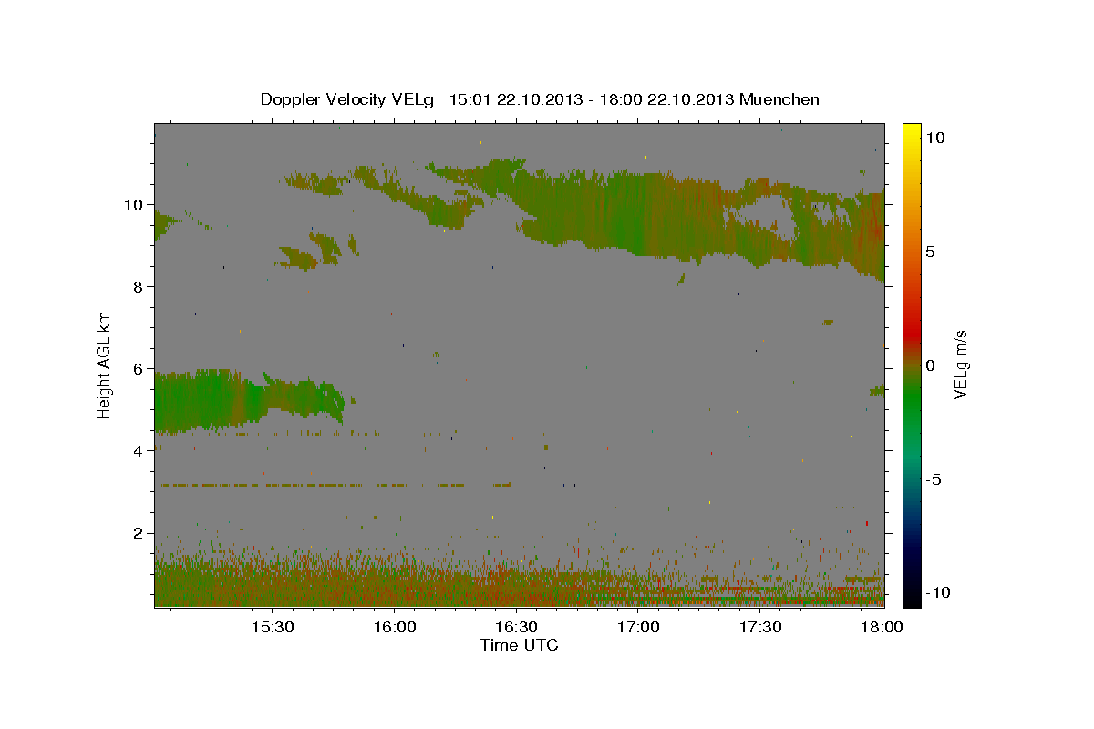The image size is (1094, 729).
Task: Click the 18:00 time axis label
Action: [882, 627]
